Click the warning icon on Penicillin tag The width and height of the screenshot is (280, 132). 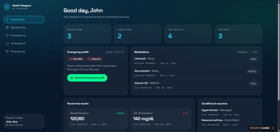[x=71, y=59]
